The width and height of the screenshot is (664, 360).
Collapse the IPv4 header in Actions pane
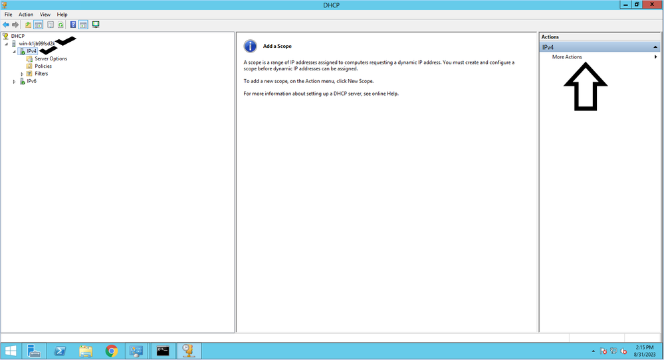tap(655, 47)
